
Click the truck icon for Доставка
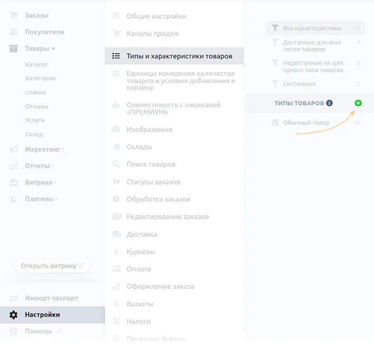click(116, 234)
